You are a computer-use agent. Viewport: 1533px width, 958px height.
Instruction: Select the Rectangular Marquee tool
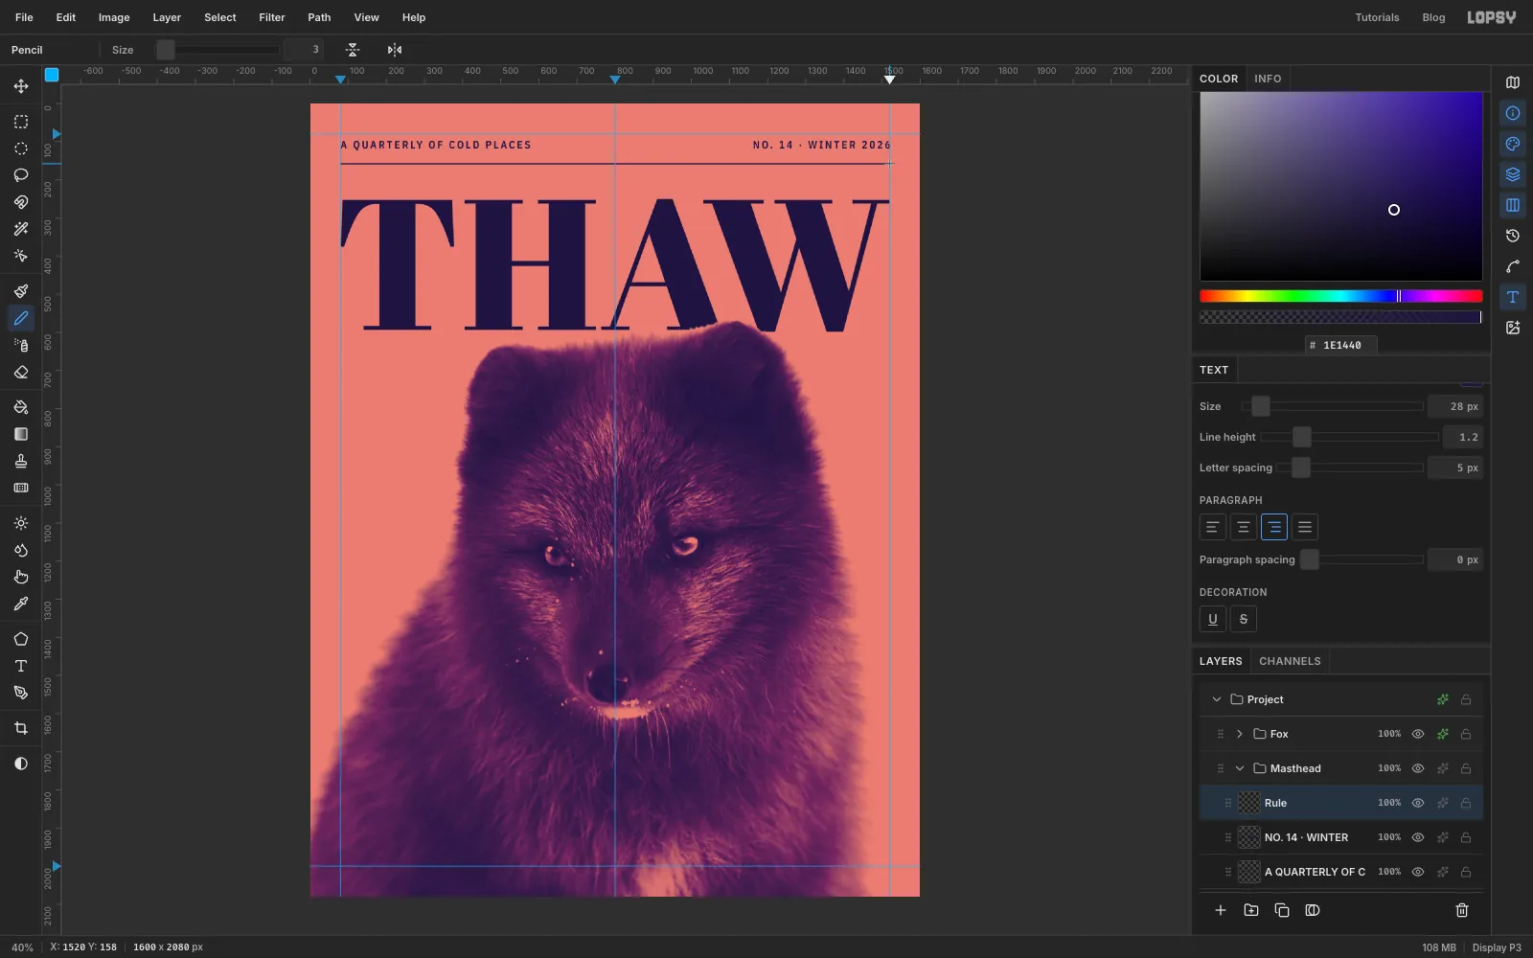(21, 122)
